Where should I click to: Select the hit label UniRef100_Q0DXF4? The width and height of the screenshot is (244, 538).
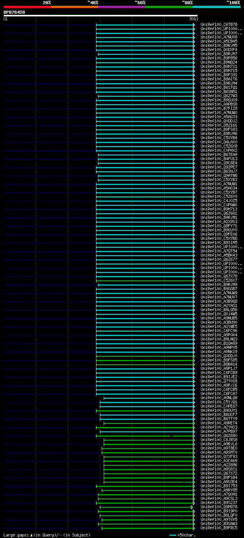pyautogui.click(x=219, y=50)
